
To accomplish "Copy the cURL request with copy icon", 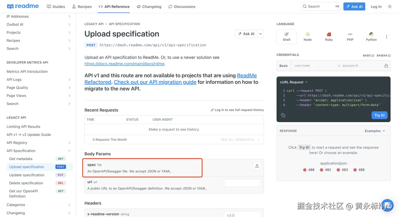I will 283,115.
